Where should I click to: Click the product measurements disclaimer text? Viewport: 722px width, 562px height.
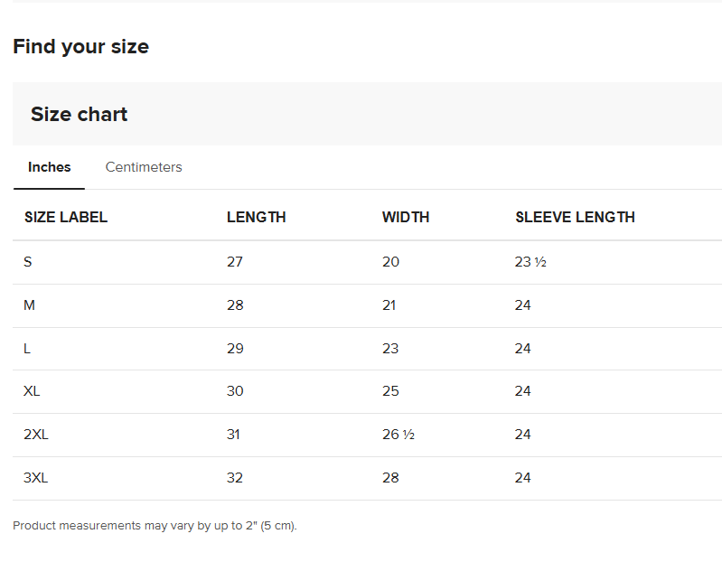(x=155, y=526)
